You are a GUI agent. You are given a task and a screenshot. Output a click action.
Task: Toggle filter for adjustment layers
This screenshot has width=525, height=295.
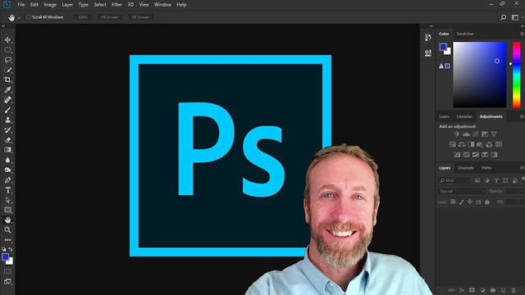(486, 180)
